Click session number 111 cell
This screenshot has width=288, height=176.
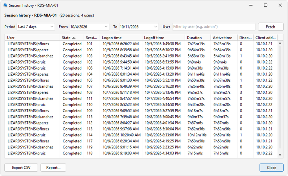tap(90, 98)
